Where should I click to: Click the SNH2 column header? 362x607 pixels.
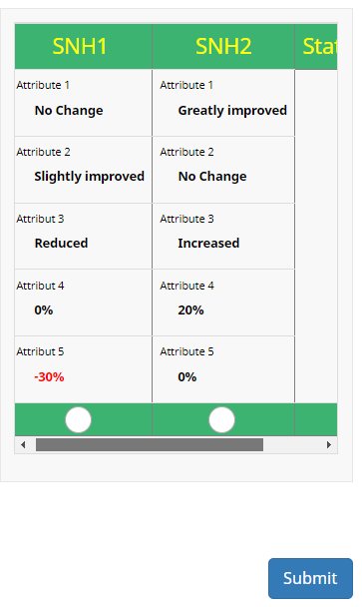coord(223,47)
